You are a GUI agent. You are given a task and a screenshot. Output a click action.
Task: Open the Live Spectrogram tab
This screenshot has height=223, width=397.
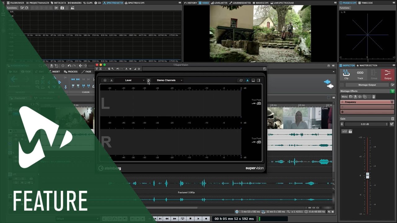pos(282,3)
